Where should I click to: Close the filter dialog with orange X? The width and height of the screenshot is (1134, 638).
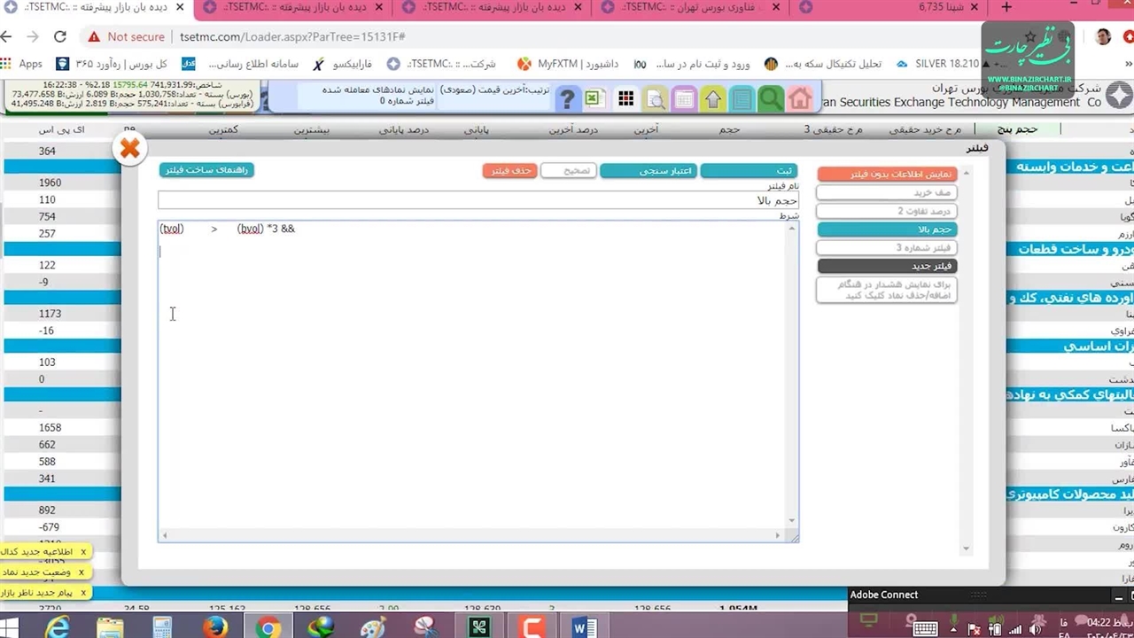[x=130, y=148]
